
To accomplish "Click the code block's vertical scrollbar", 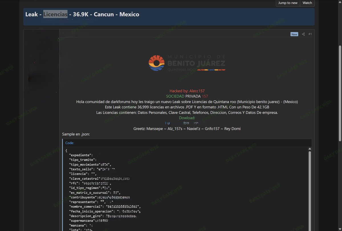I will coord(310,191).
